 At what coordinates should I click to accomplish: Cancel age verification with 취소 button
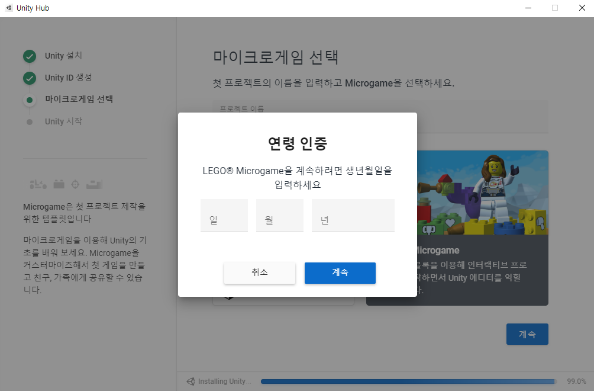point(260,273)
